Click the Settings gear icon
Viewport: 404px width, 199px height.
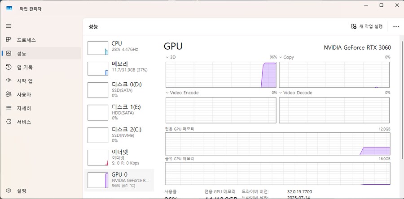(9, 191)
